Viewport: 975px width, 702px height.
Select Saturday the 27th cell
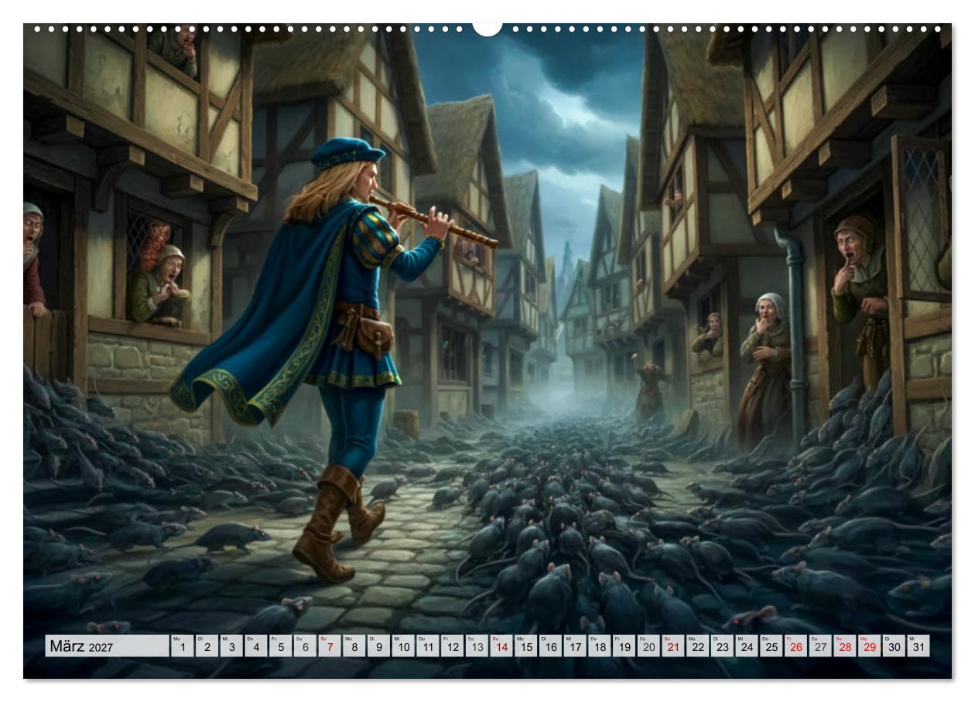pyautogui.click(x=819, y=646)
